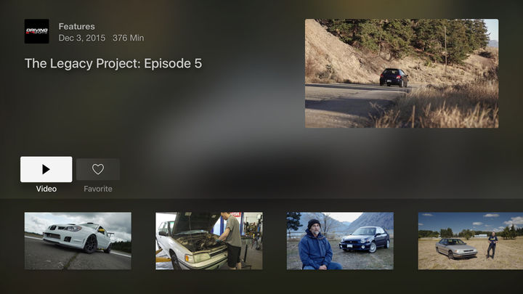Select the Features category label
Screen dimensions: 523x294
pos(77,26)
